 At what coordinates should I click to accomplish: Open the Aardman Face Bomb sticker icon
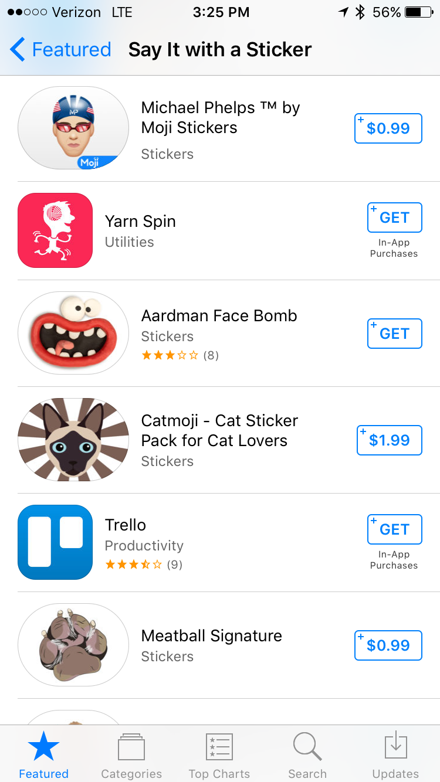coord(73,333)
